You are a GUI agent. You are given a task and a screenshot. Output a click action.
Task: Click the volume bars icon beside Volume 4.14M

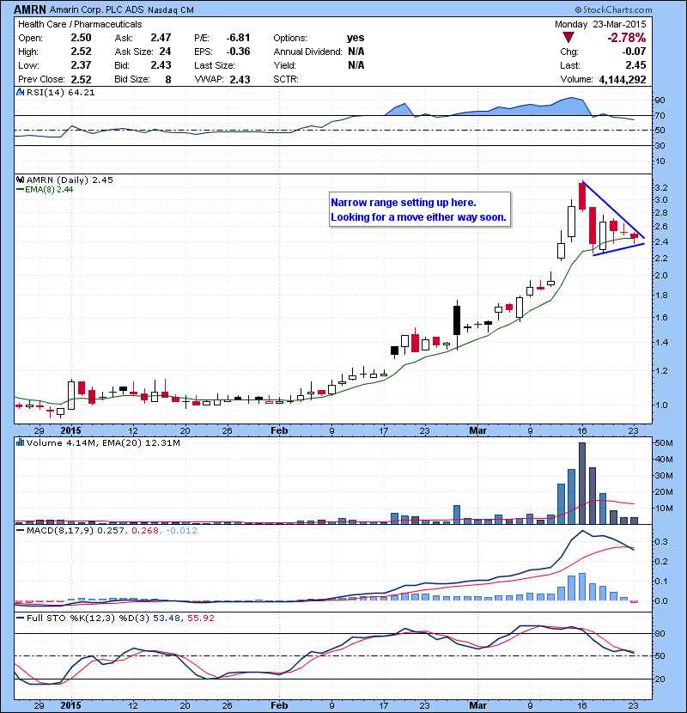pos(20,442)
